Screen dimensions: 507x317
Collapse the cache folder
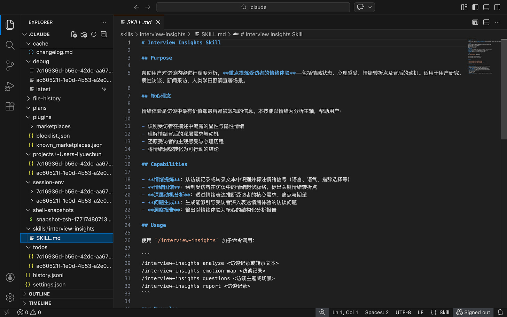click(28, 44)
